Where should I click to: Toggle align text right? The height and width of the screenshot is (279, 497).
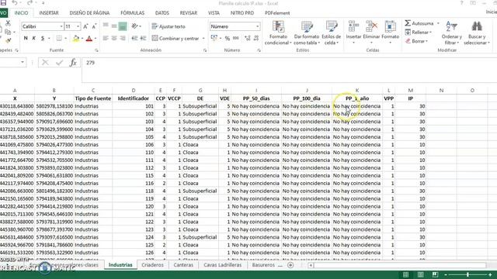[x=123, y=38]
